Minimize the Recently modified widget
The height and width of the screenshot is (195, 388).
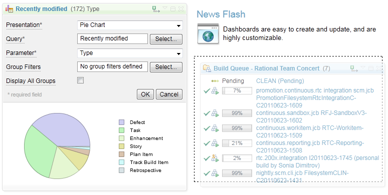(x=173, y=9)
